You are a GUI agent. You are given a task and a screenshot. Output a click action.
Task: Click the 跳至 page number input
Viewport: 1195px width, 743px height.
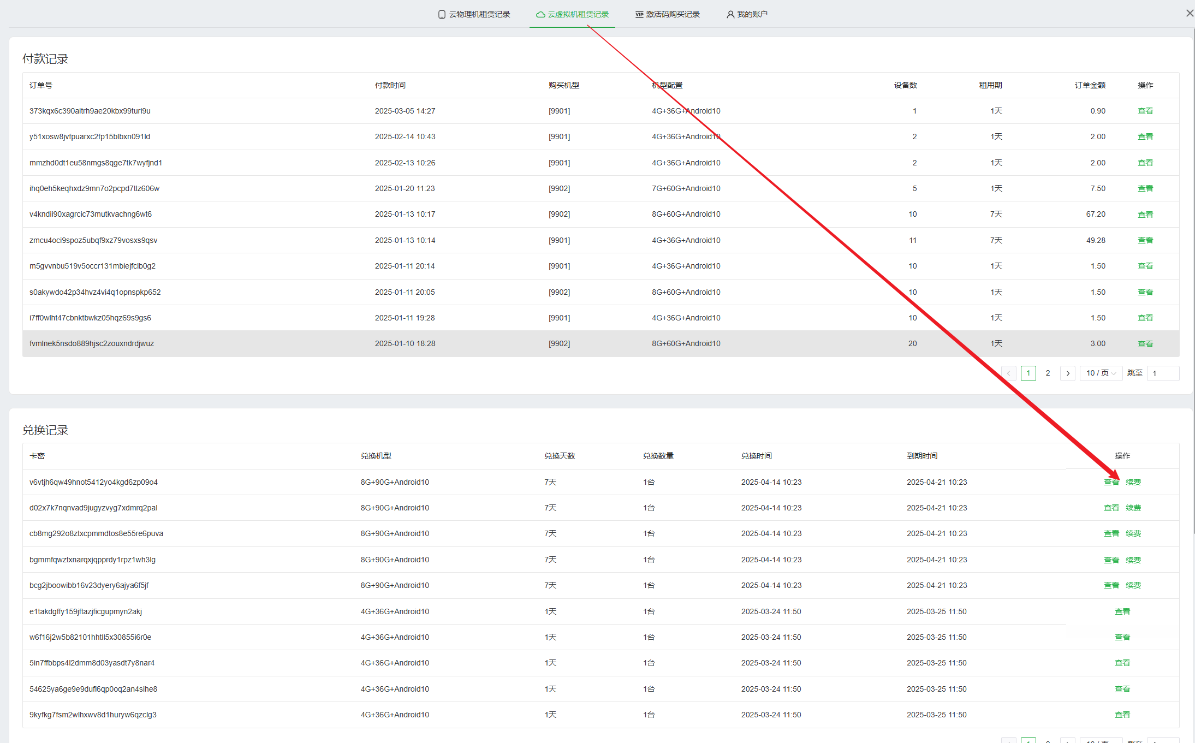point(1162,373)
